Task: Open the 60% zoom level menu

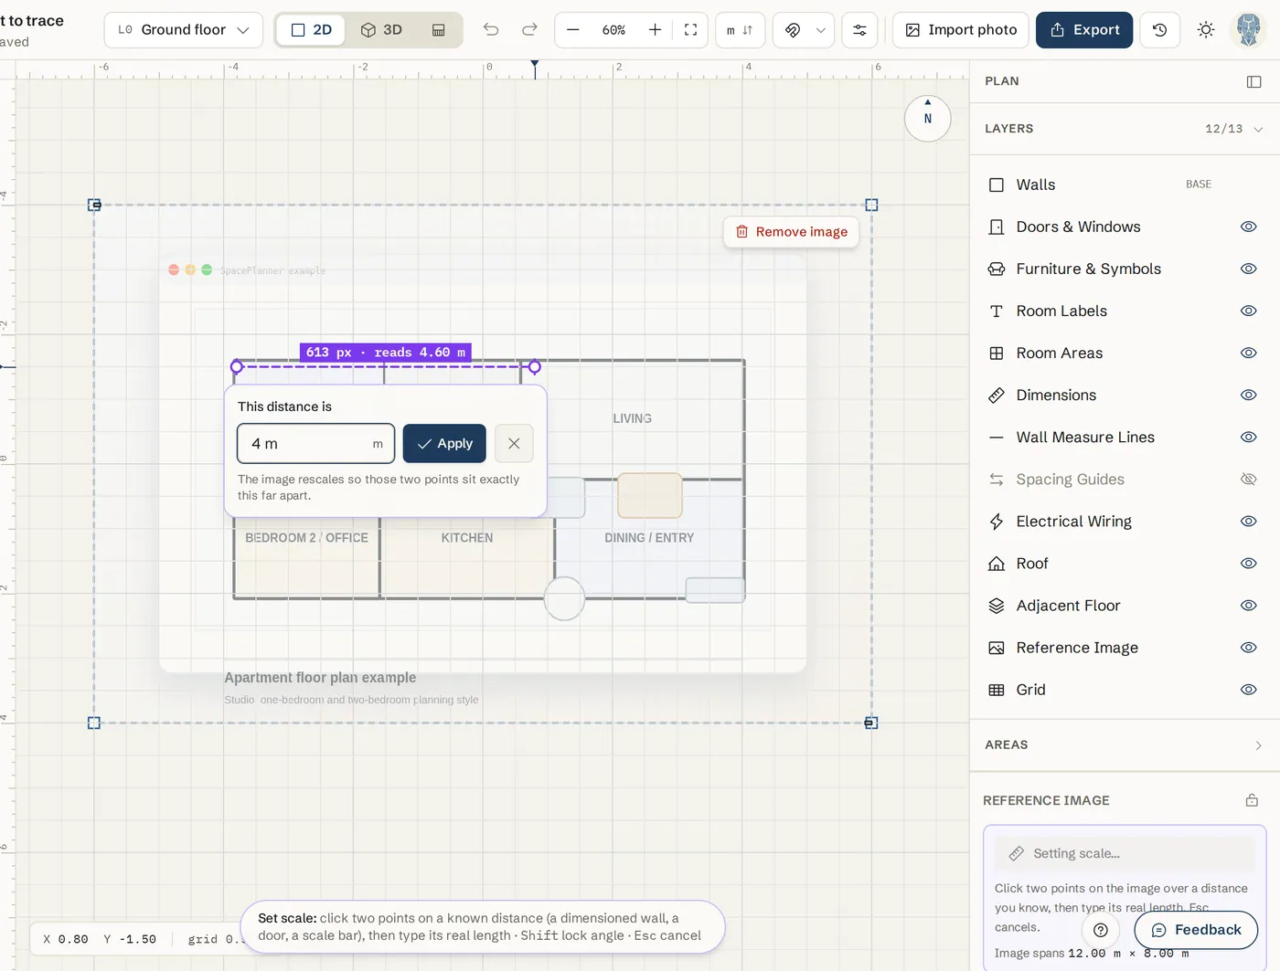Action: coord(613,30)
